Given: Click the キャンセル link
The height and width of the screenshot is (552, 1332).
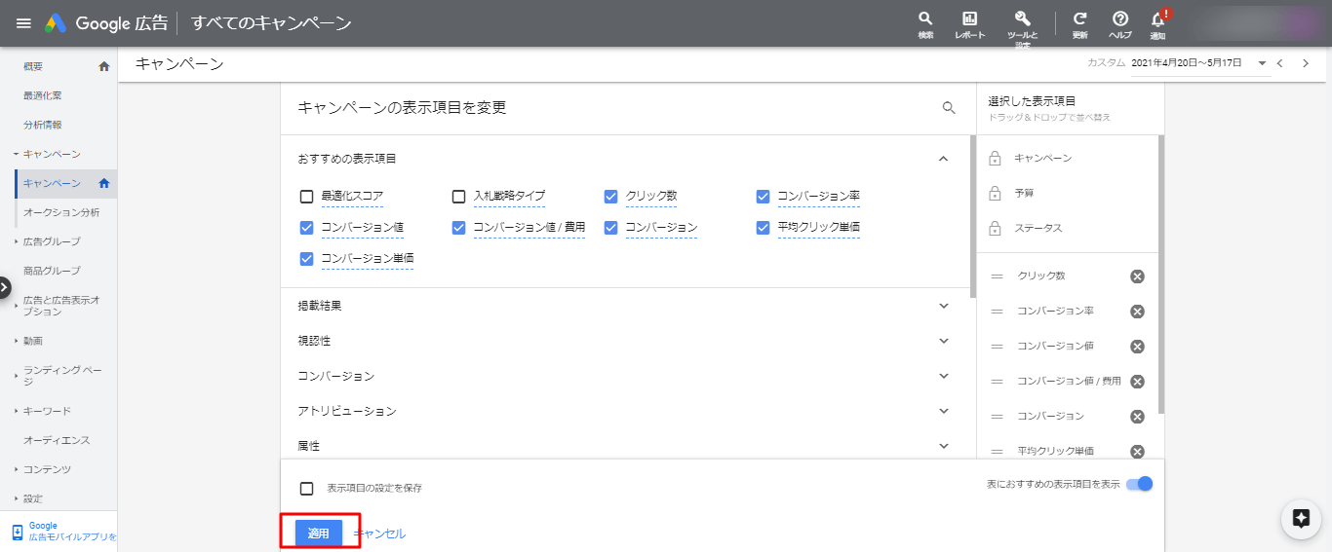Looking at the screenshot, I should click(x=379, y=534).
